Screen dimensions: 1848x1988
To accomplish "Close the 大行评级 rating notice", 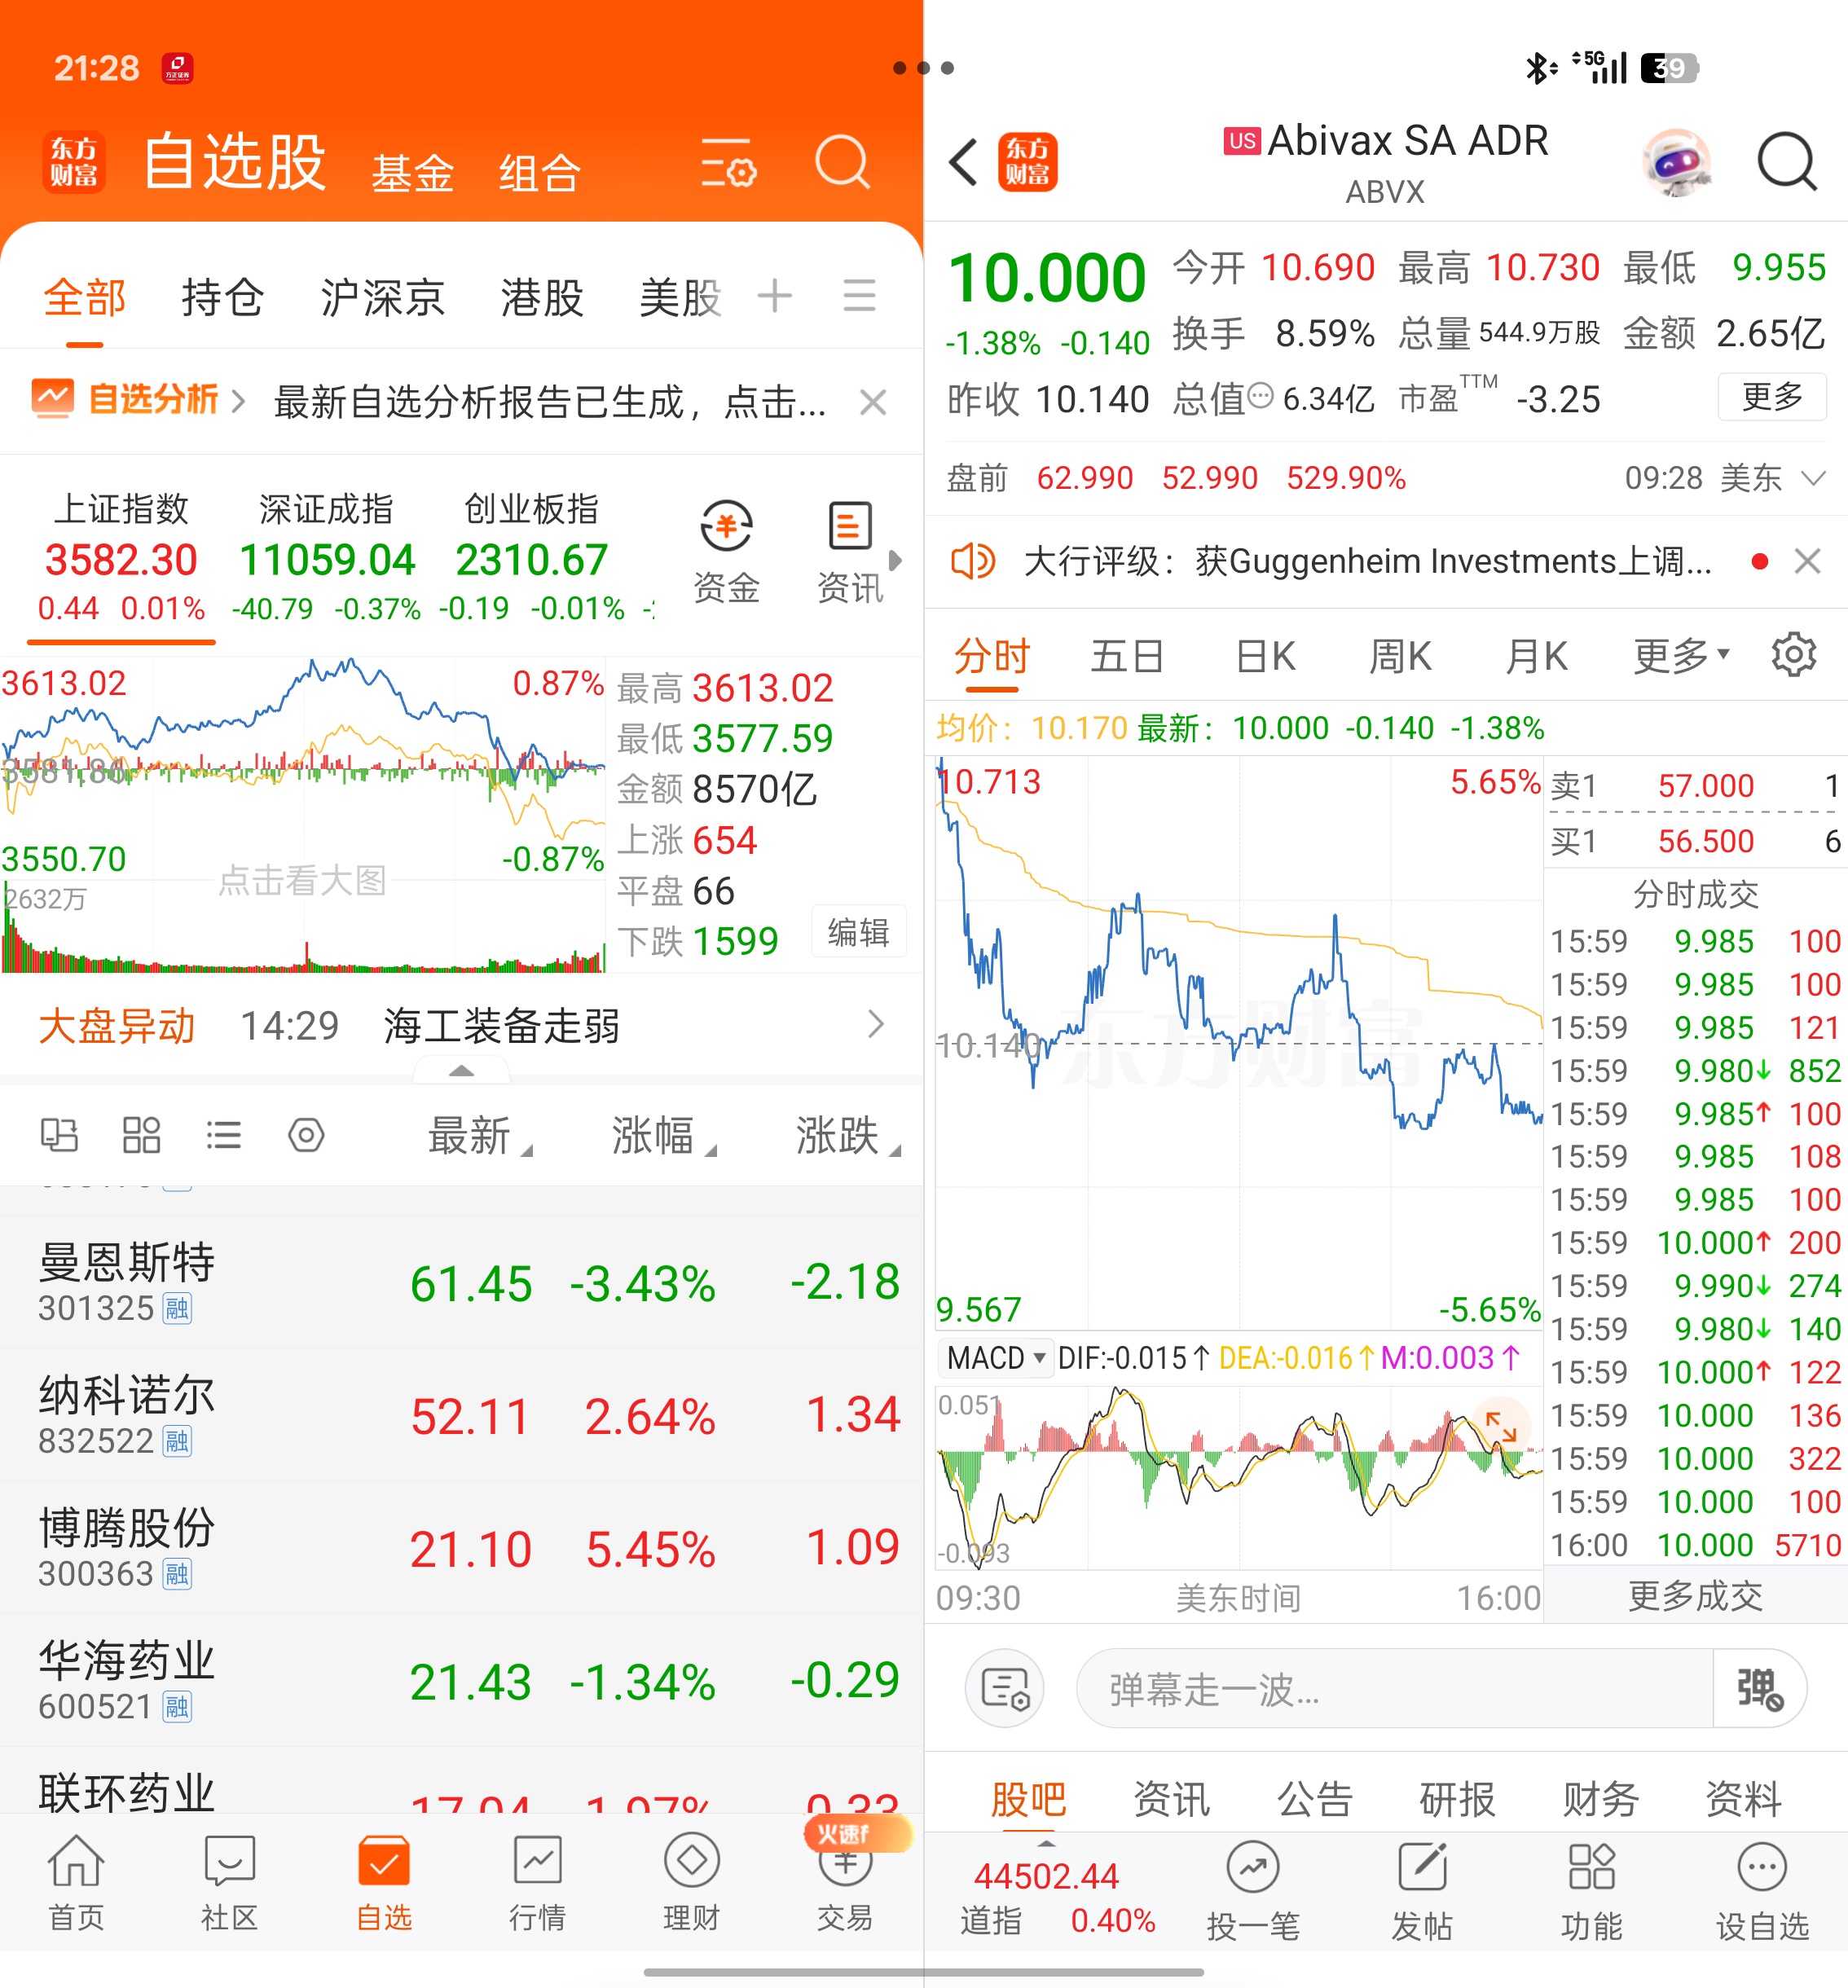I will [1807, 561].
